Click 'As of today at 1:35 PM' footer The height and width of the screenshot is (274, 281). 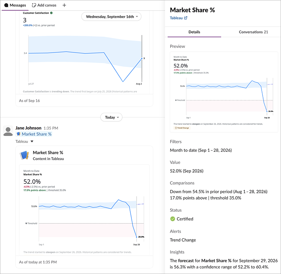click(x=38, y=262)
